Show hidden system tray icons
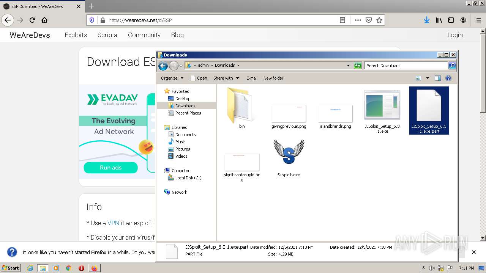Screen dimensions: 486x273 tap(423, 268)
